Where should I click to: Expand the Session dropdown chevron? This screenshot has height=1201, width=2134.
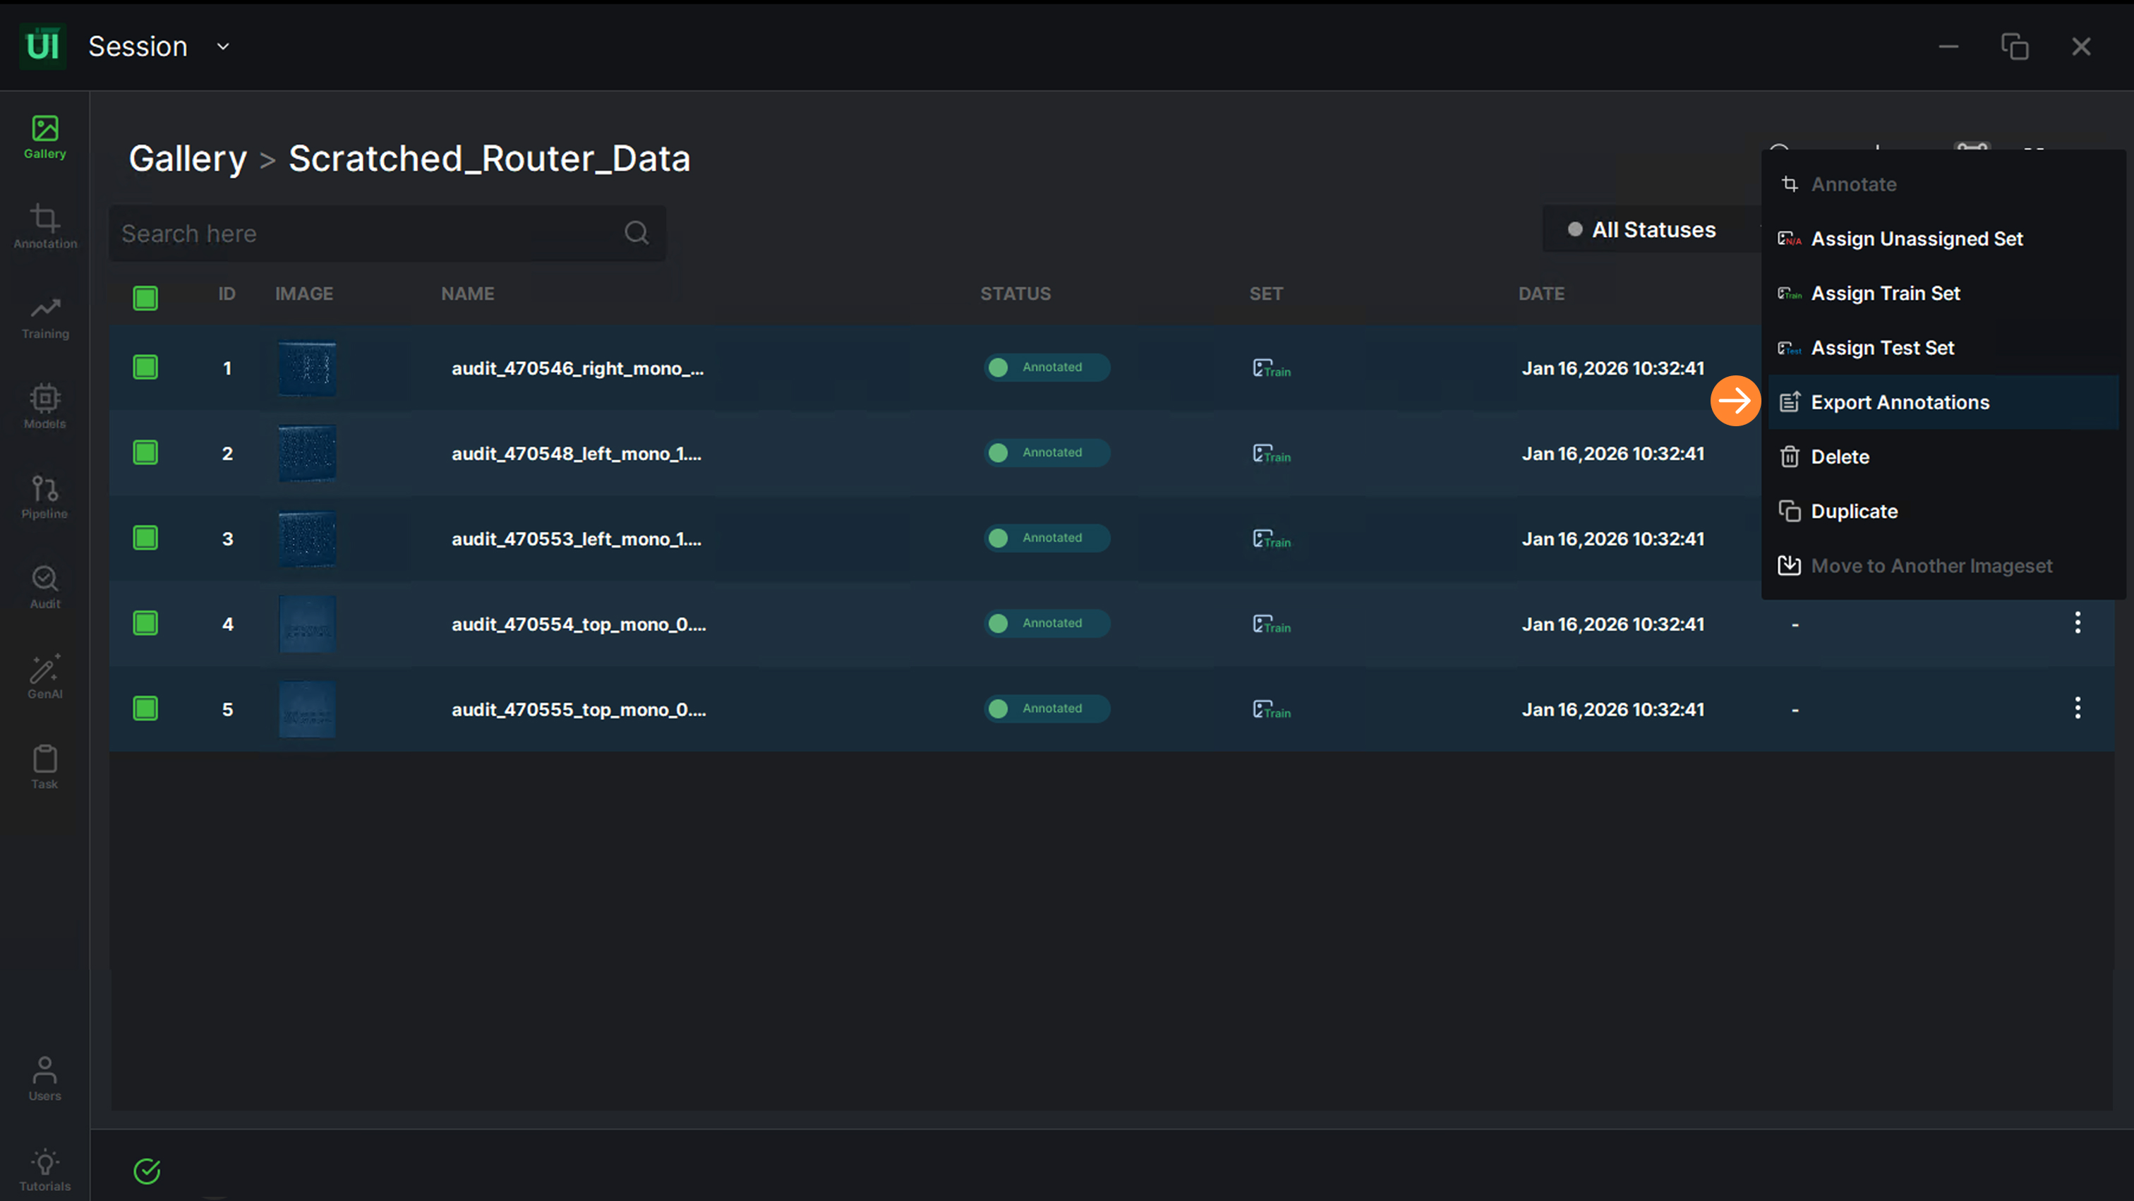223,47
